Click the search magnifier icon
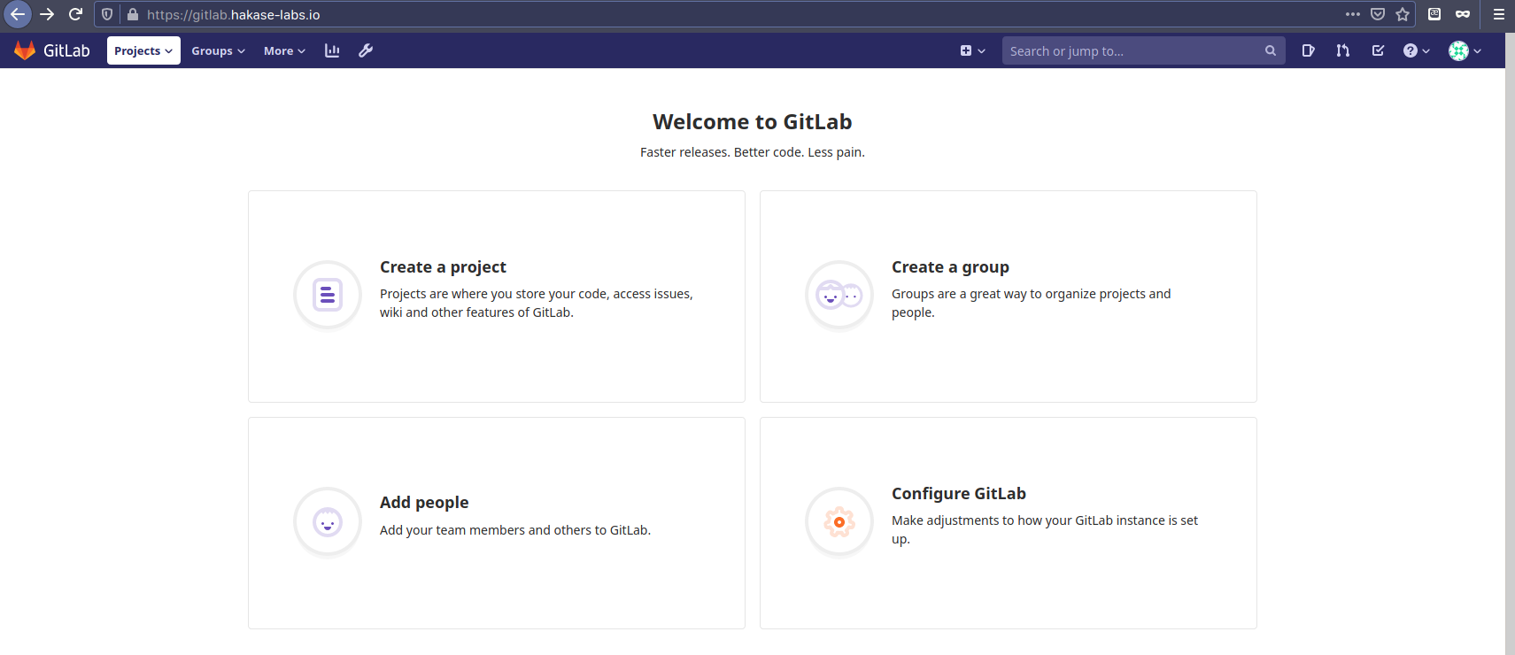 point(1271,50)
